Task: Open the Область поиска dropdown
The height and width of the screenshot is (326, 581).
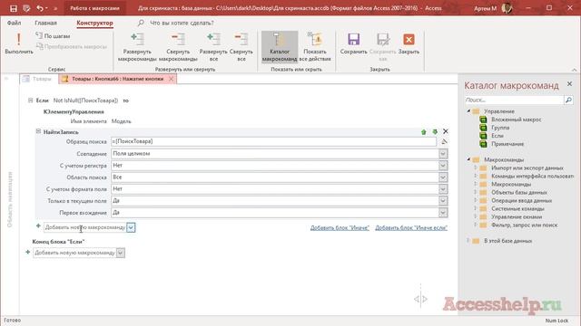Action: pyautogui.click(x=443, y=177)
